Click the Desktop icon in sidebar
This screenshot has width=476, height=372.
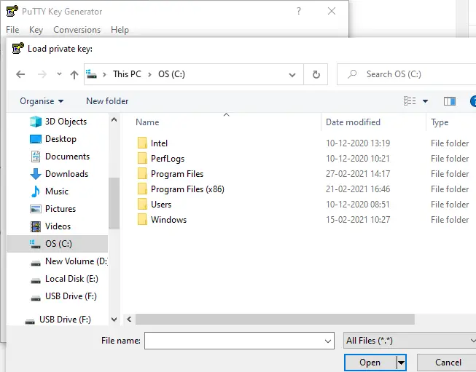coord(36,139)
